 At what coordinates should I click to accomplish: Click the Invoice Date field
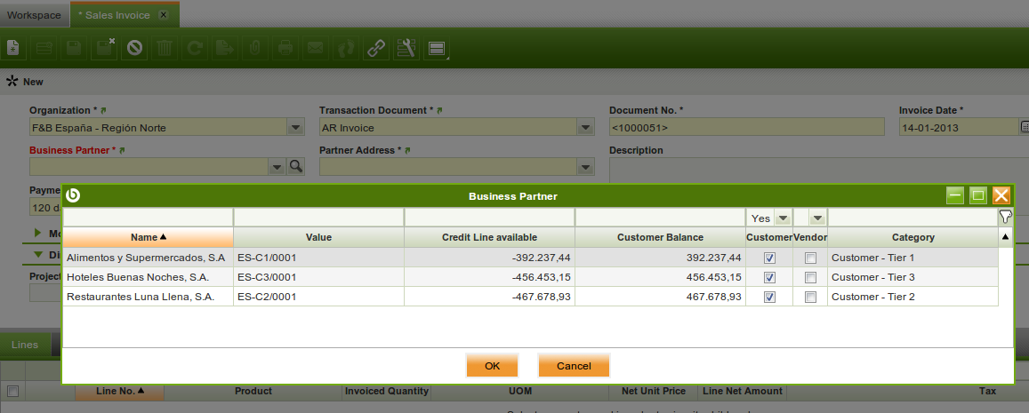click(x=958, y=127)
